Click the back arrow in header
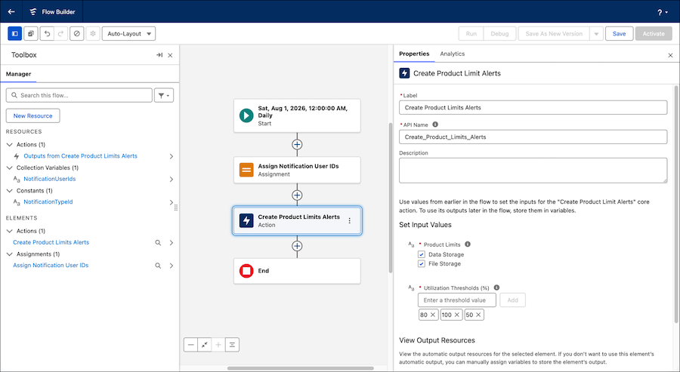 [x=11, y=11]
